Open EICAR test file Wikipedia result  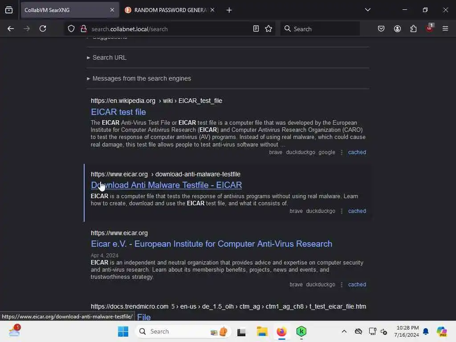pos(118,112)
